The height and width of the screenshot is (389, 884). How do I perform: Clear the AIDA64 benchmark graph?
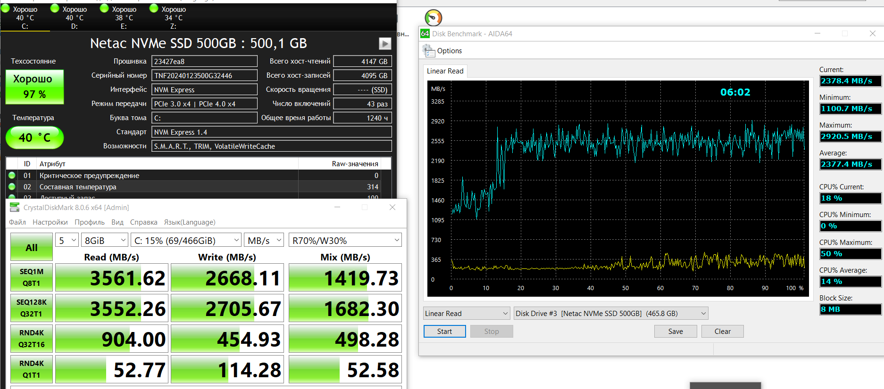723,332
